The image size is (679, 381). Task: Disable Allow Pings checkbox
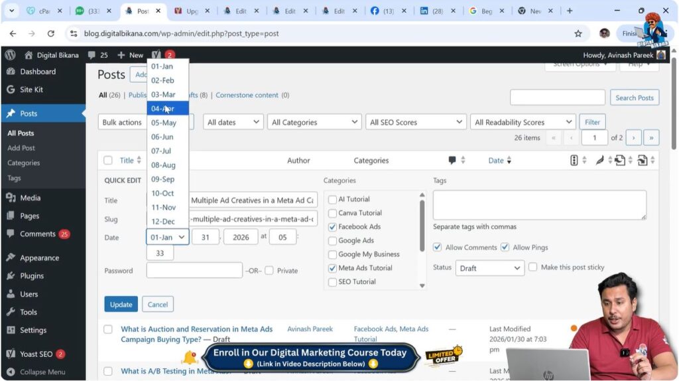[x=505, y=247]
